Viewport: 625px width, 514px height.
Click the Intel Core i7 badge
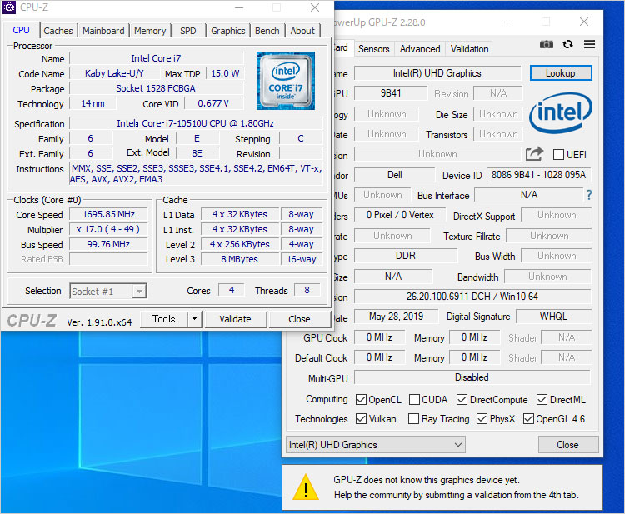285,81
